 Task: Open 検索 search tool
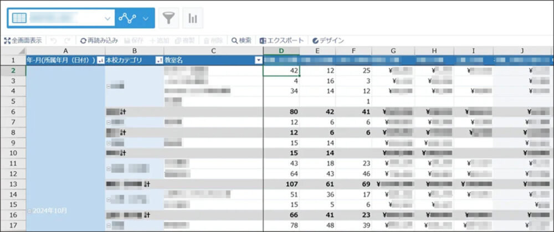click(242, 40)
